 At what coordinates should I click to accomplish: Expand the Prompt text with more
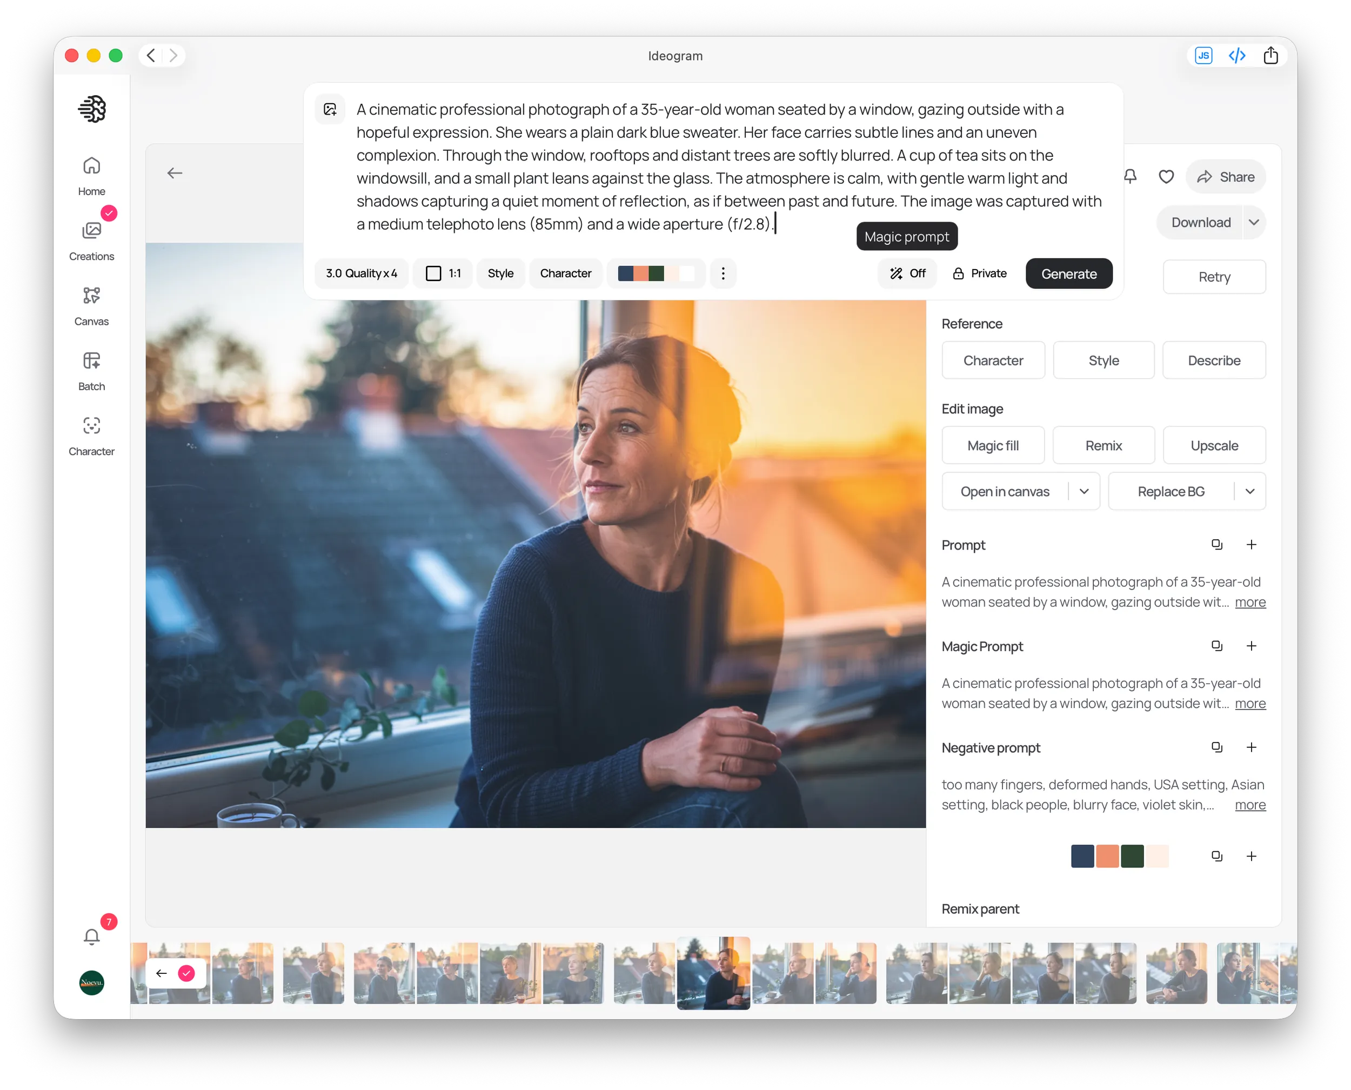click(1250, 602)
